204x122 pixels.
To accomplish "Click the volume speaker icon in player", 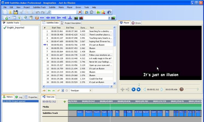I will pyautogui.click(x=181, y=89).
